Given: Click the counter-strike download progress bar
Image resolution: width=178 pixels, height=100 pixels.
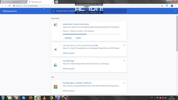Looking at the screenshot, I should click(x=92, y=34).
